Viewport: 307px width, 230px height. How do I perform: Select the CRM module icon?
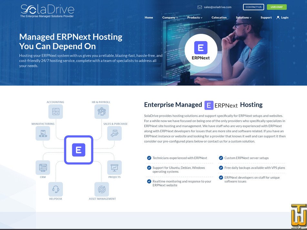coord(43,167)
